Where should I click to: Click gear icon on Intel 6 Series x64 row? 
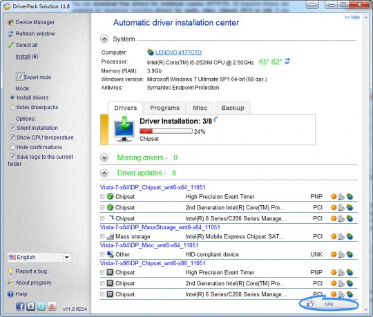click(x=334, y=218)
